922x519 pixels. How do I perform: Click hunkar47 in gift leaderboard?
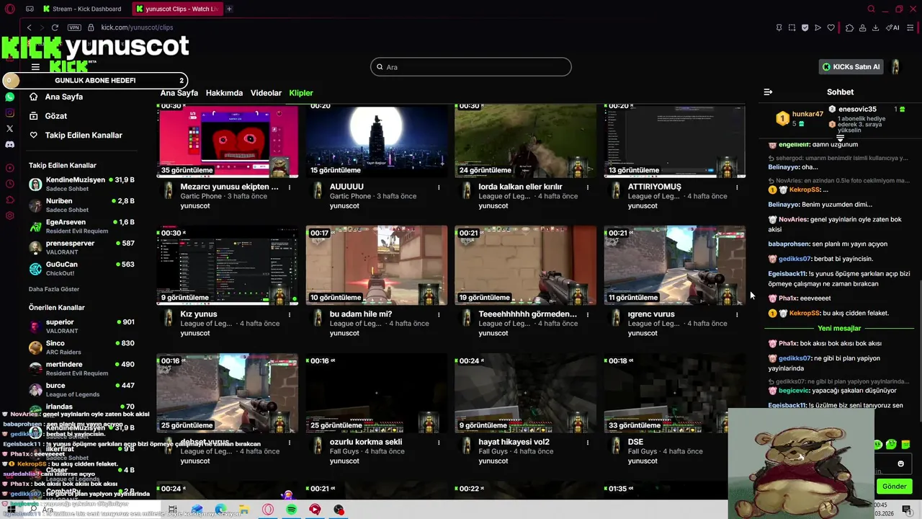(x=807, y=114)
